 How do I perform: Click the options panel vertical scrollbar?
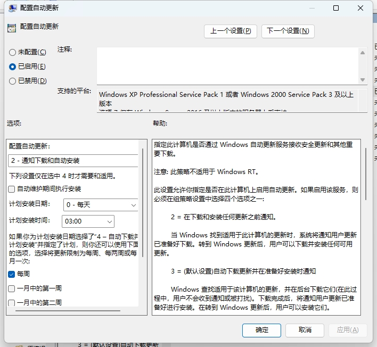pos(143,203)
